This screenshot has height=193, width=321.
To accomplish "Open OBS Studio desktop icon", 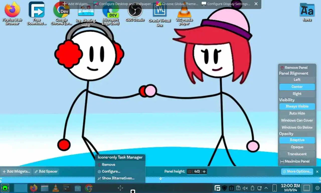I will coord(135,12).
